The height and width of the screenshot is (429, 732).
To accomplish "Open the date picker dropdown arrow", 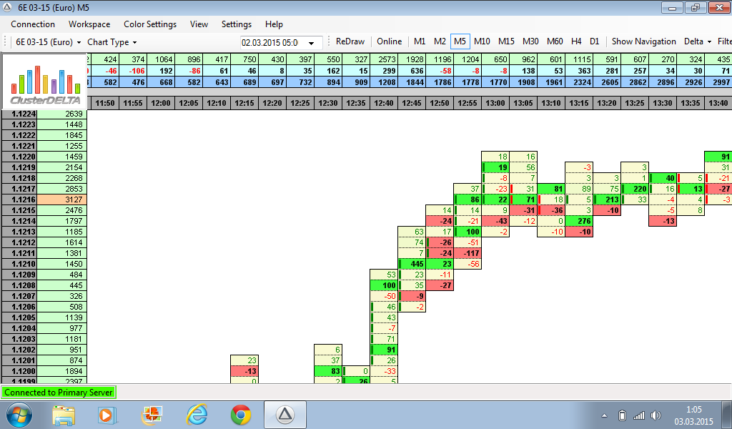I will (312, 43).
